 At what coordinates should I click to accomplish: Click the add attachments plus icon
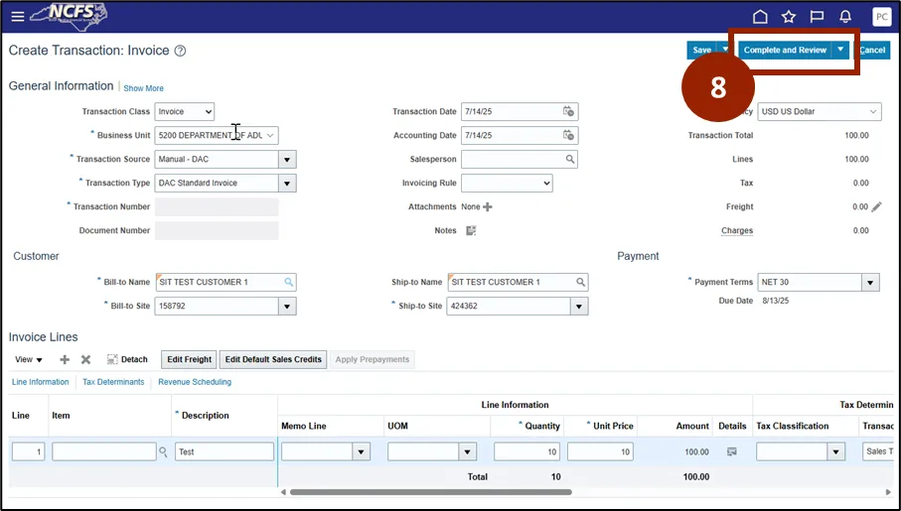pyautogui.click(x=488, y=207)
